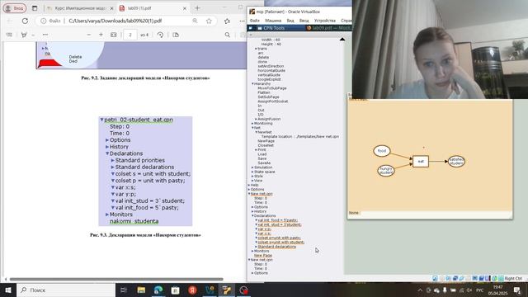Open Edge tab actions menu icon

35,8
